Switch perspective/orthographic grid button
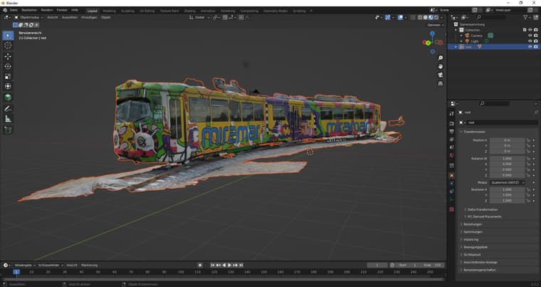This screenshot has height=287, width=541. point(440,83)
